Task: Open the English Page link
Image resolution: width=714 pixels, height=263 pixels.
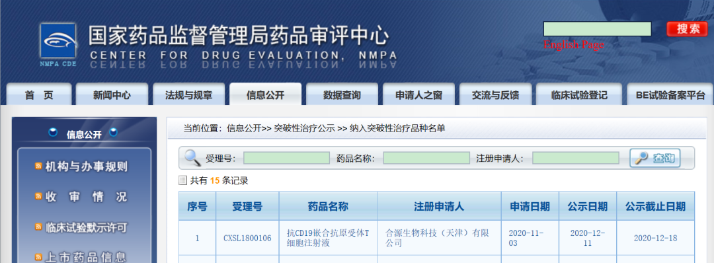Action: click(574, 45)
